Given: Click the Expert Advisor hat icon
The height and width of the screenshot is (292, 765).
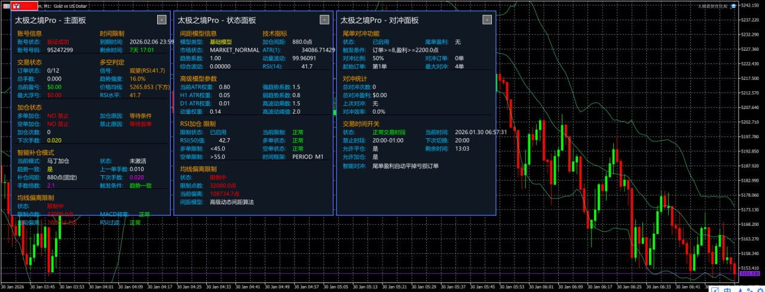Looking at the screenshot, I should tap(733, 6).
